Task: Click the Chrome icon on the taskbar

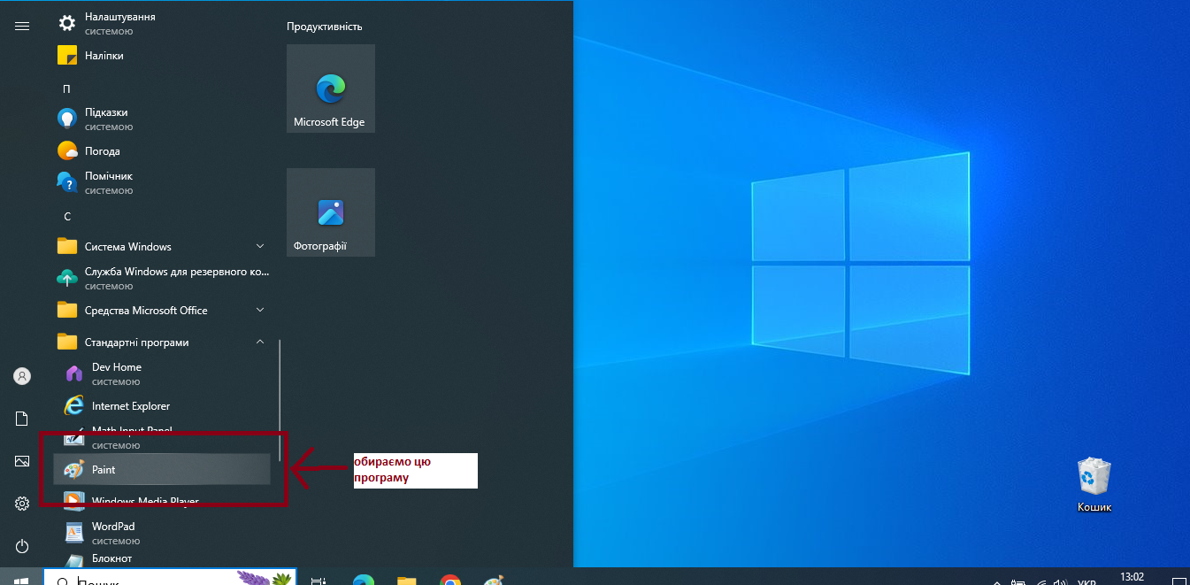Action: [x=450, y=581]
